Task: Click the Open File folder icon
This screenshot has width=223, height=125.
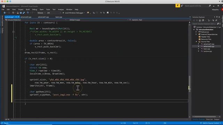Action: [x=18, y=13]
